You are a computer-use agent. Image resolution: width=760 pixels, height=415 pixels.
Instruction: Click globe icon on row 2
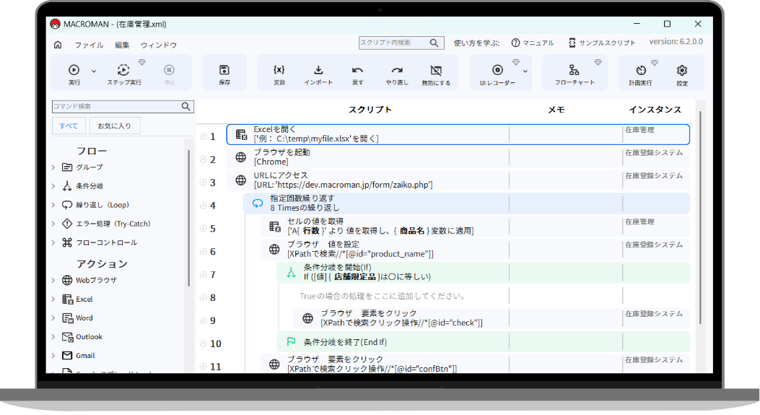[241, 157]
